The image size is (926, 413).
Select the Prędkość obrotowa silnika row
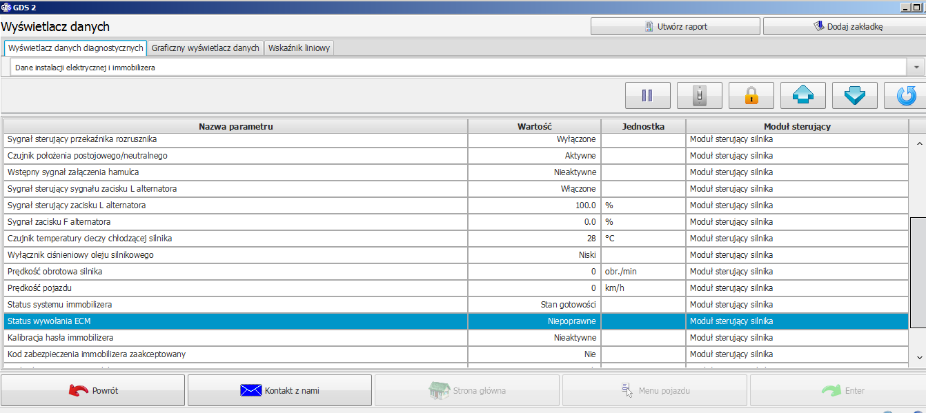click(x=456, y=272)
